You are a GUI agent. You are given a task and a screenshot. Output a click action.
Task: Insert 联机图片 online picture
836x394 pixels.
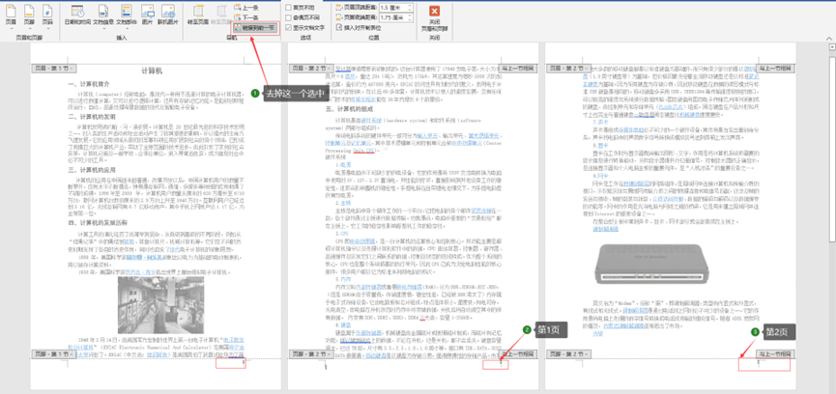coord(168,14)
